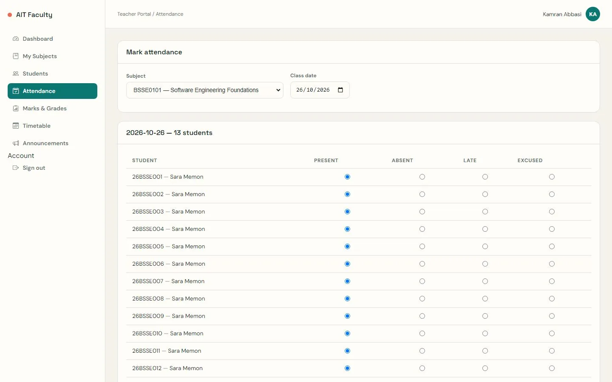Click the Timetable grid icon
The image size is (612, 382).
pyautogui.click(x=16, y=126)
